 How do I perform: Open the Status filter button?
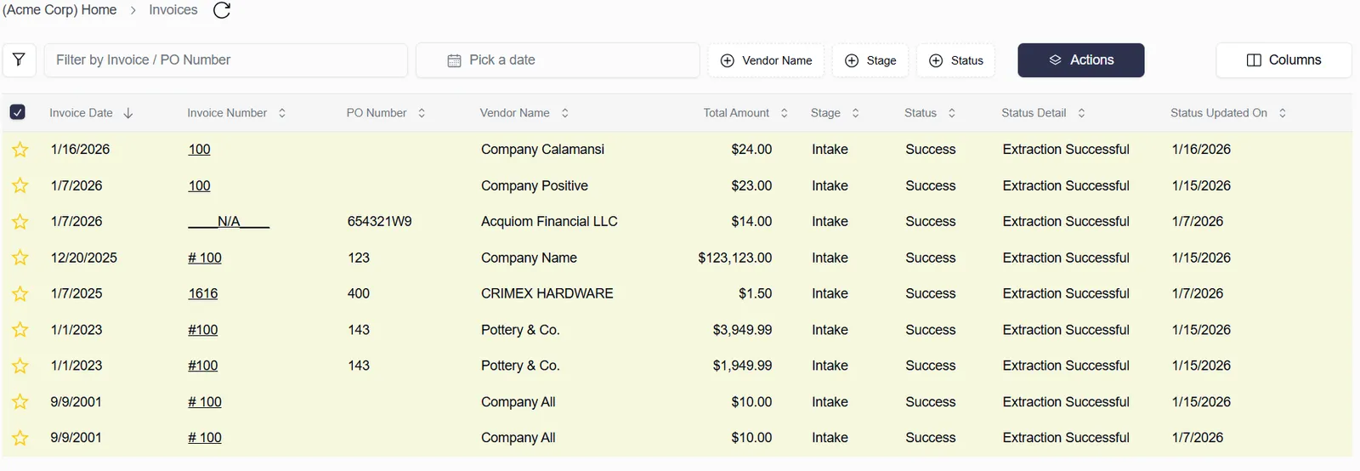tap(956, 60)
